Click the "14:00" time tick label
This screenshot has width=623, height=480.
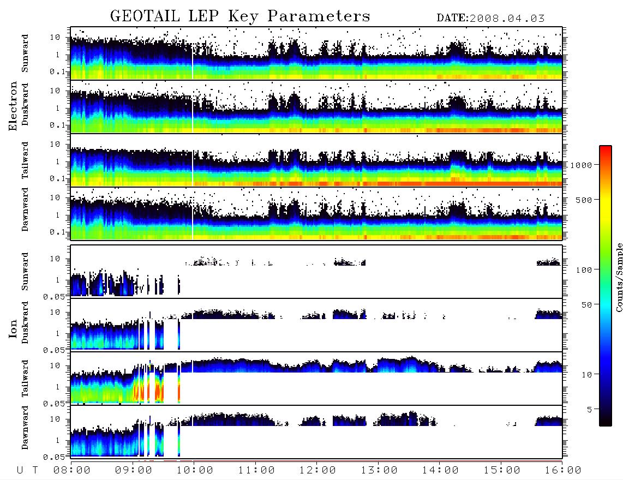click(440, 470)
